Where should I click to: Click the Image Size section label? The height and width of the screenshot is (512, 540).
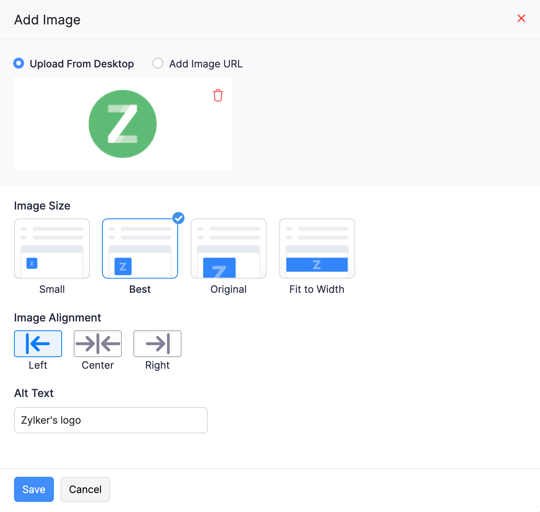(42, 206)
